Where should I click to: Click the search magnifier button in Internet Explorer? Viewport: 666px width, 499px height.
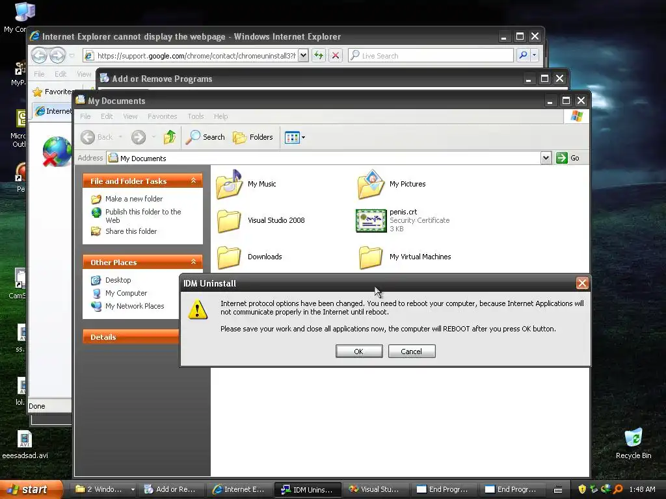tap(524, 55)
